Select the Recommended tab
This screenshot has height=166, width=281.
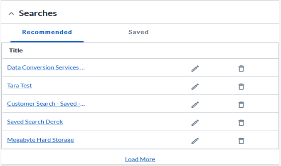tap(47, 32)
